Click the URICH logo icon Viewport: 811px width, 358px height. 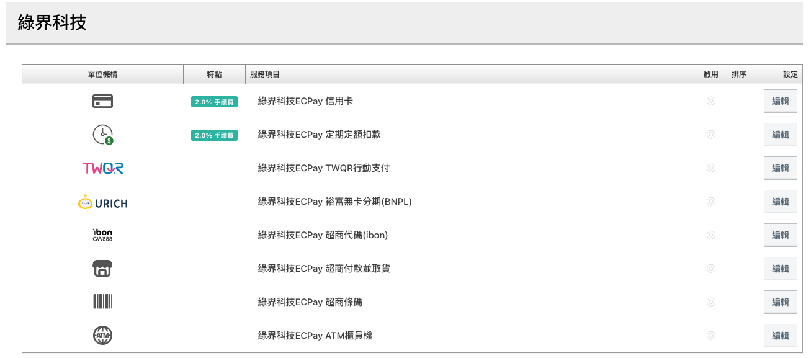103,202
